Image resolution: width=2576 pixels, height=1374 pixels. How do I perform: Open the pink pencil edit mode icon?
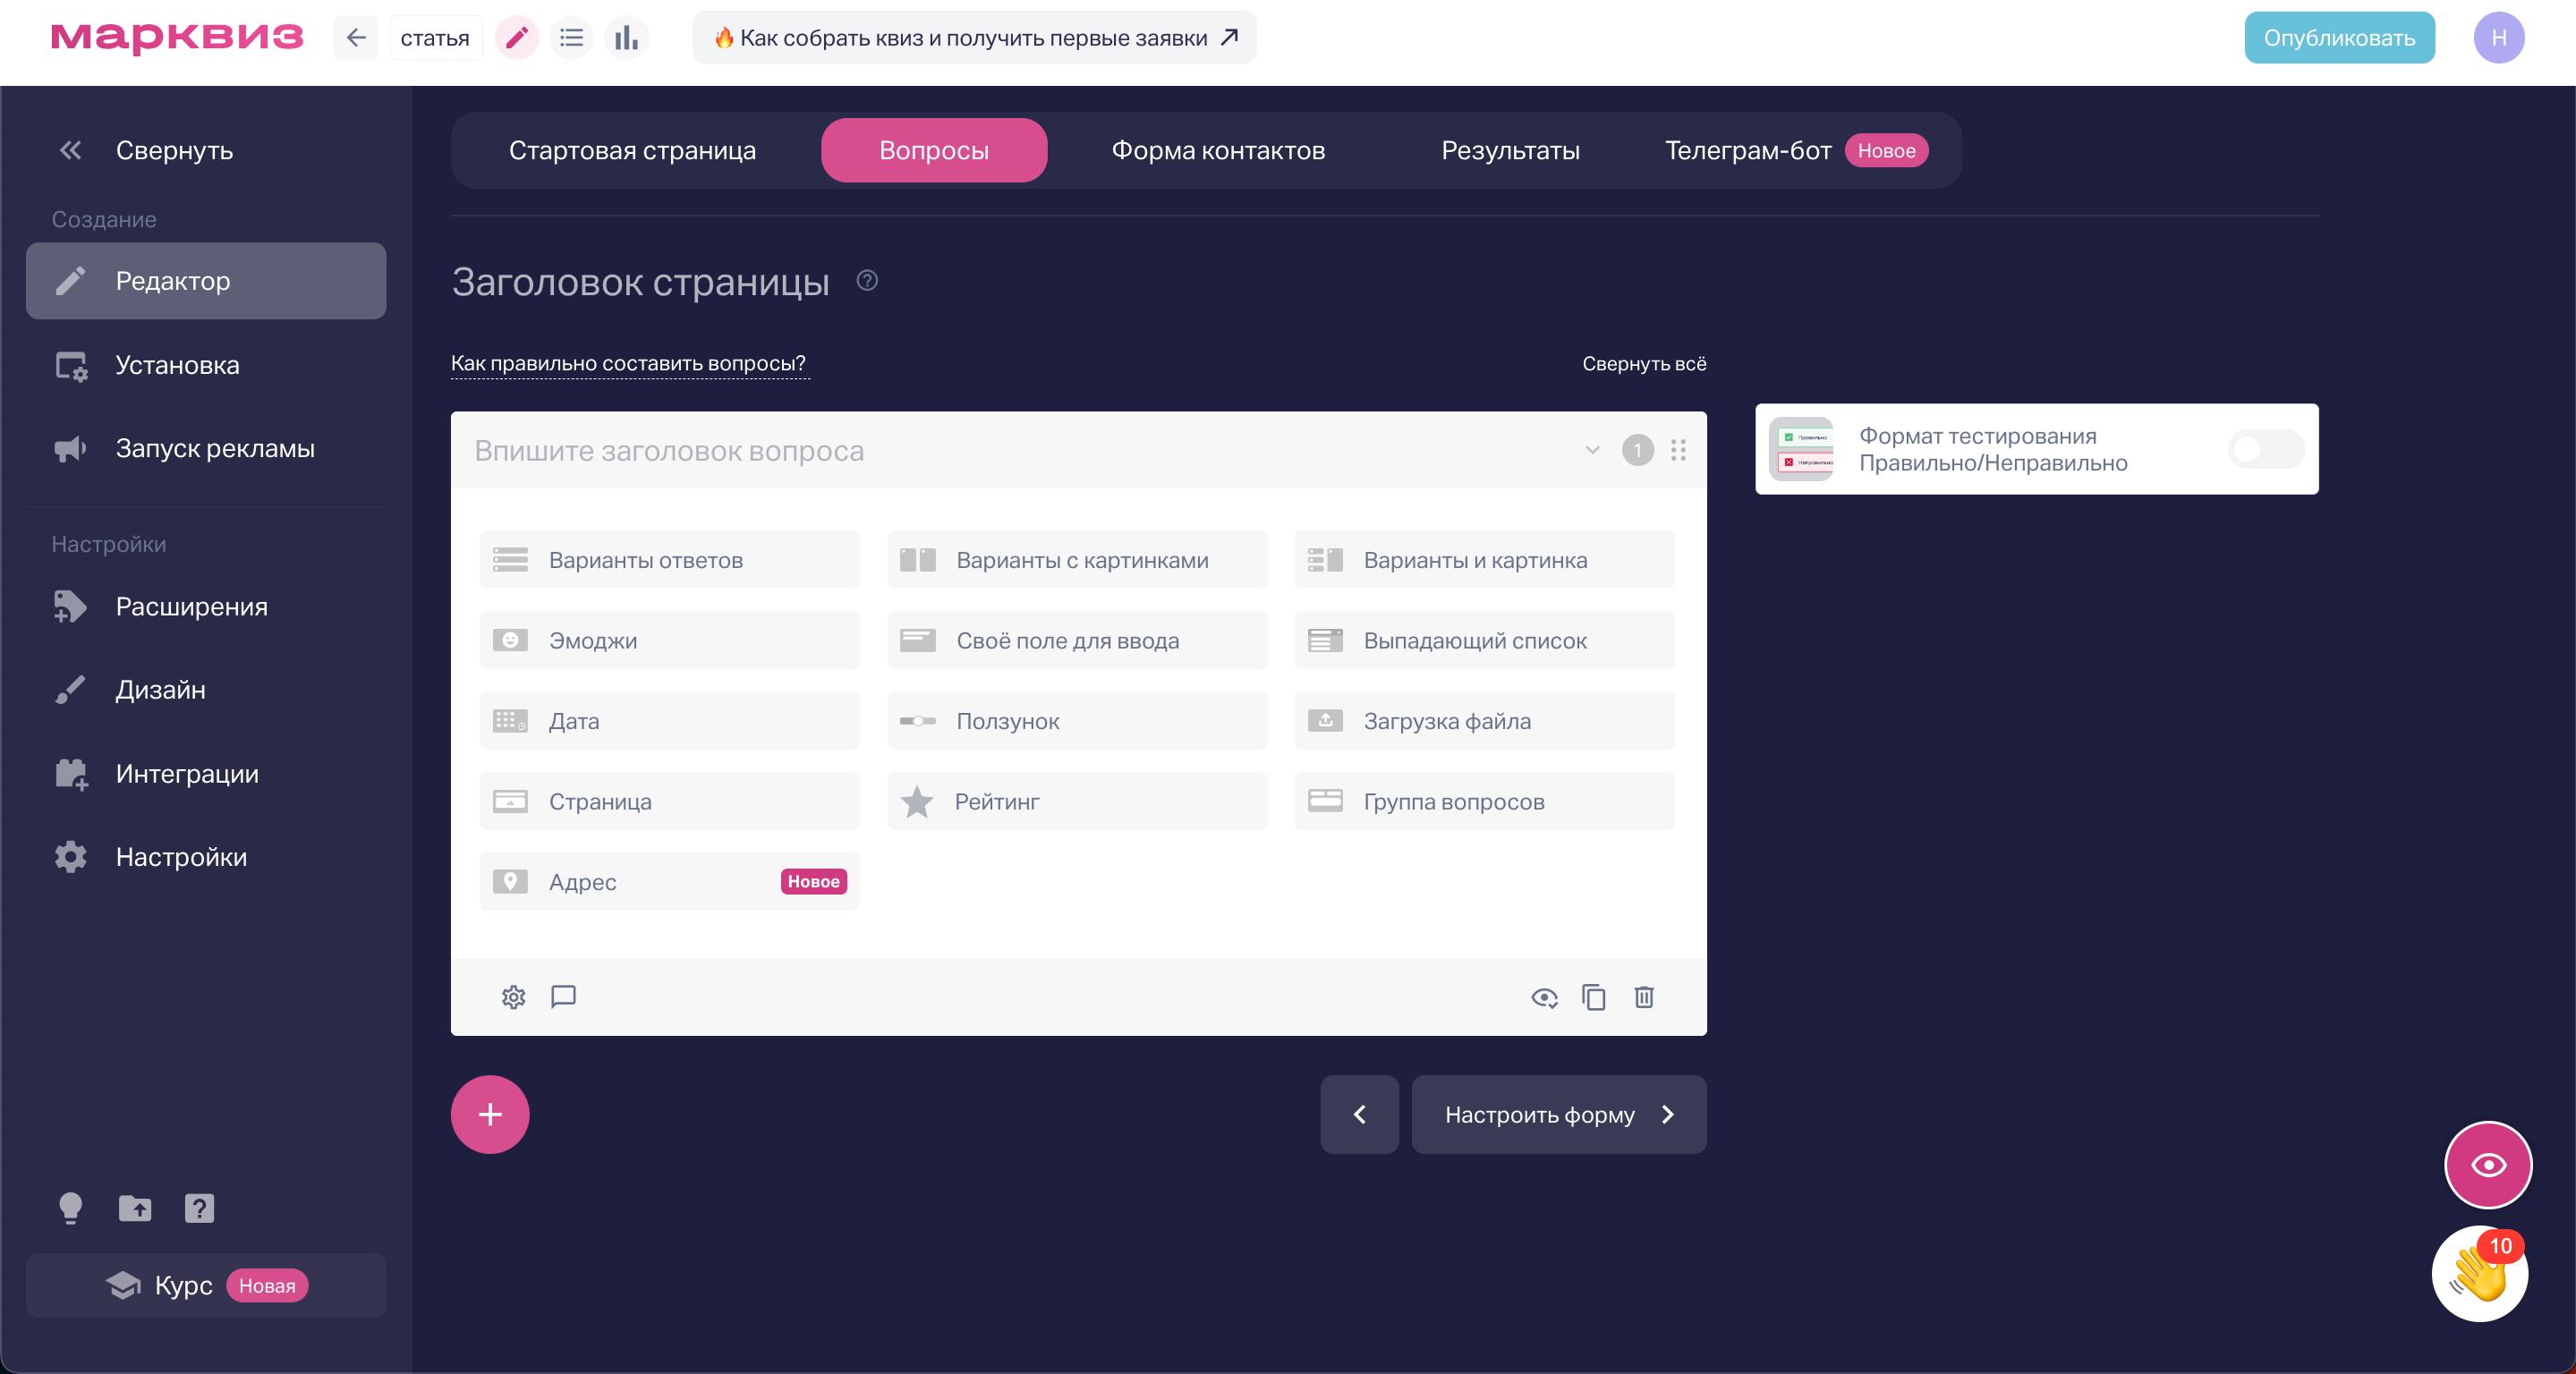pyautogui.click(x=517, y=38)
